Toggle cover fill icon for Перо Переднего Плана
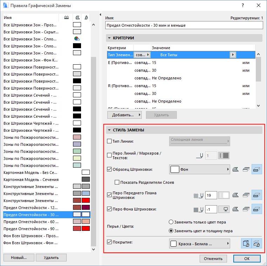The image size is (267, 266). coord(246,195)
